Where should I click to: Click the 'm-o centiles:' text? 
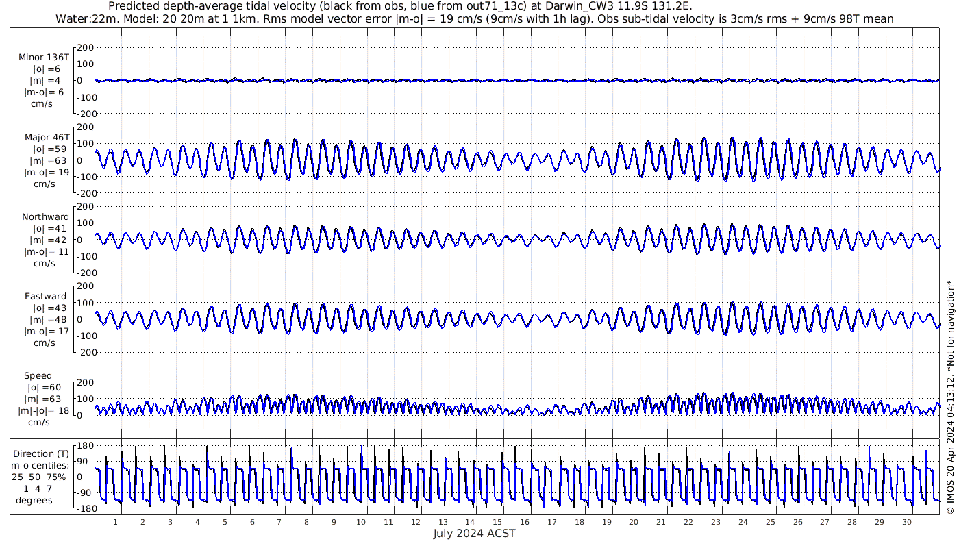coord(41,465)
